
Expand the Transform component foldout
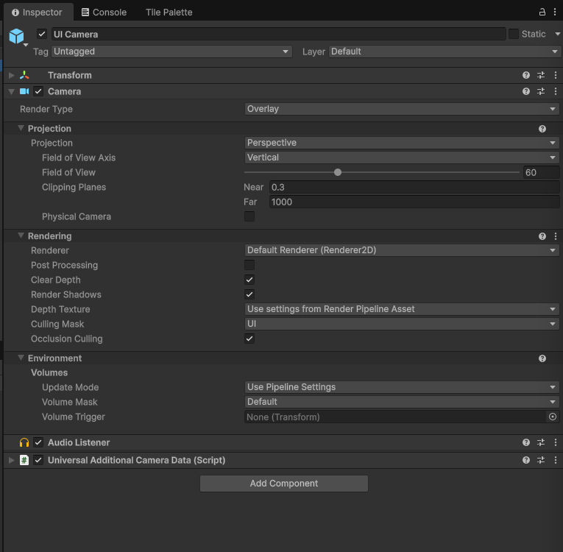(x=11, y=76)
